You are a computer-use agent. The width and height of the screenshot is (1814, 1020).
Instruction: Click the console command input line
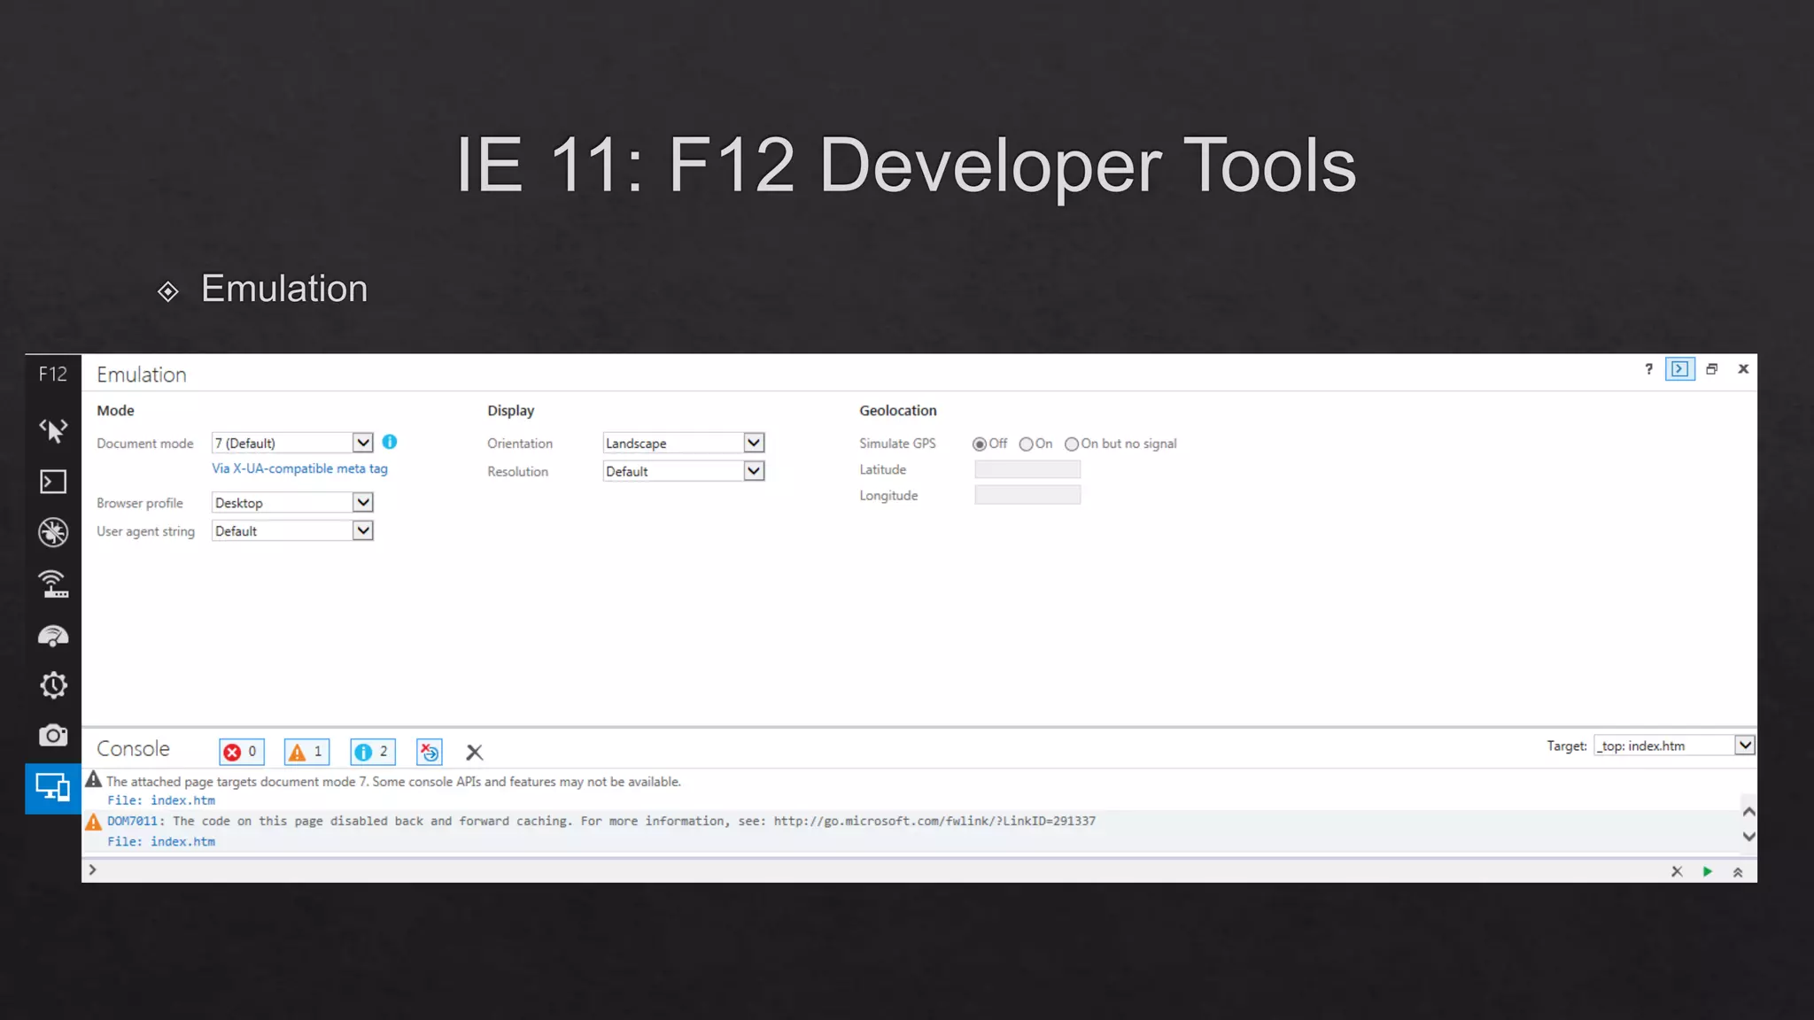(877, 870)
